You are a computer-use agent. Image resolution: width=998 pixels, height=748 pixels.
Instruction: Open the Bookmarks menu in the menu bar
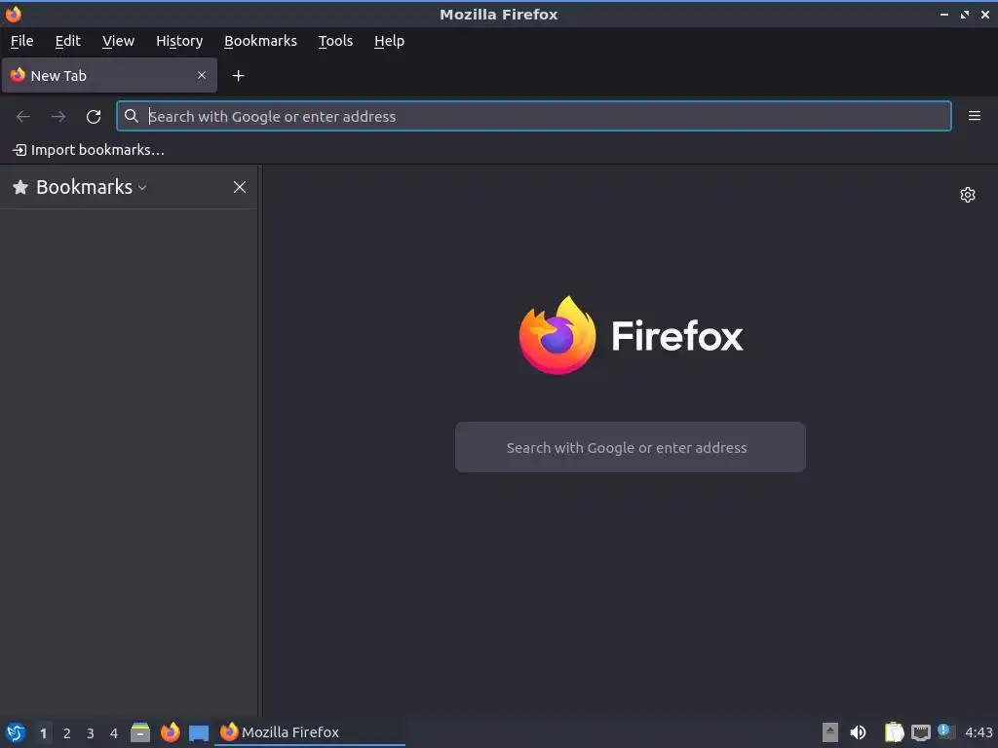(260, 41)
